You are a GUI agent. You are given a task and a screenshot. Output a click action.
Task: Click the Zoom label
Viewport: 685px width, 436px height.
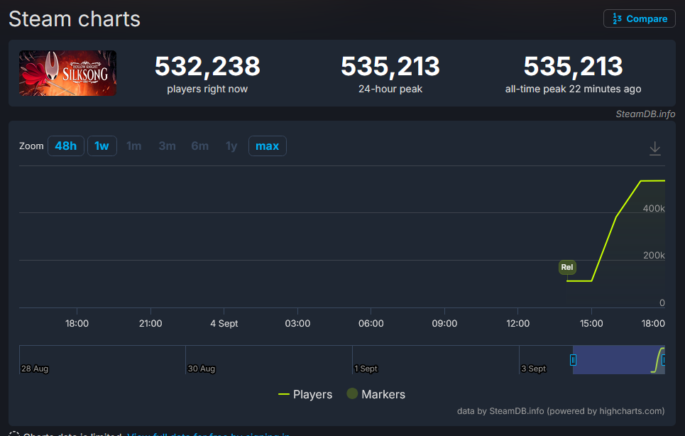(31, 146)
